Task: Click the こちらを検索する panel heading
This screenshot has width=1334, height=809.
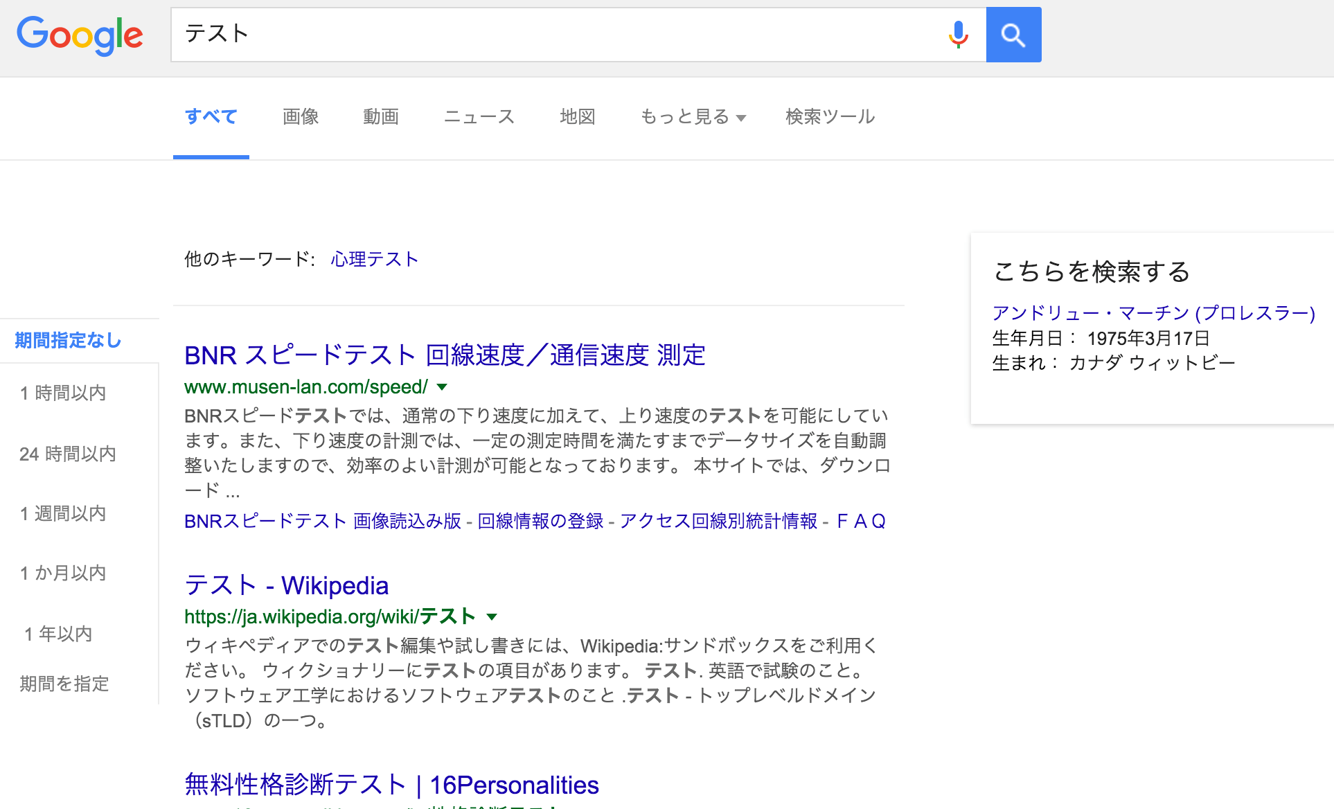Action: [x=1092, y=272]
